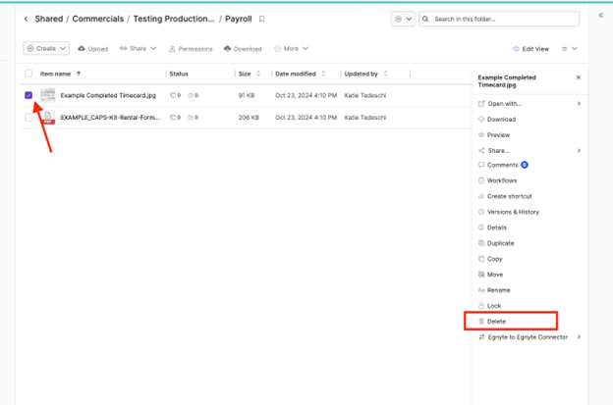
Task: Navigate to Commercials breadcrumb
Action: 97,19
